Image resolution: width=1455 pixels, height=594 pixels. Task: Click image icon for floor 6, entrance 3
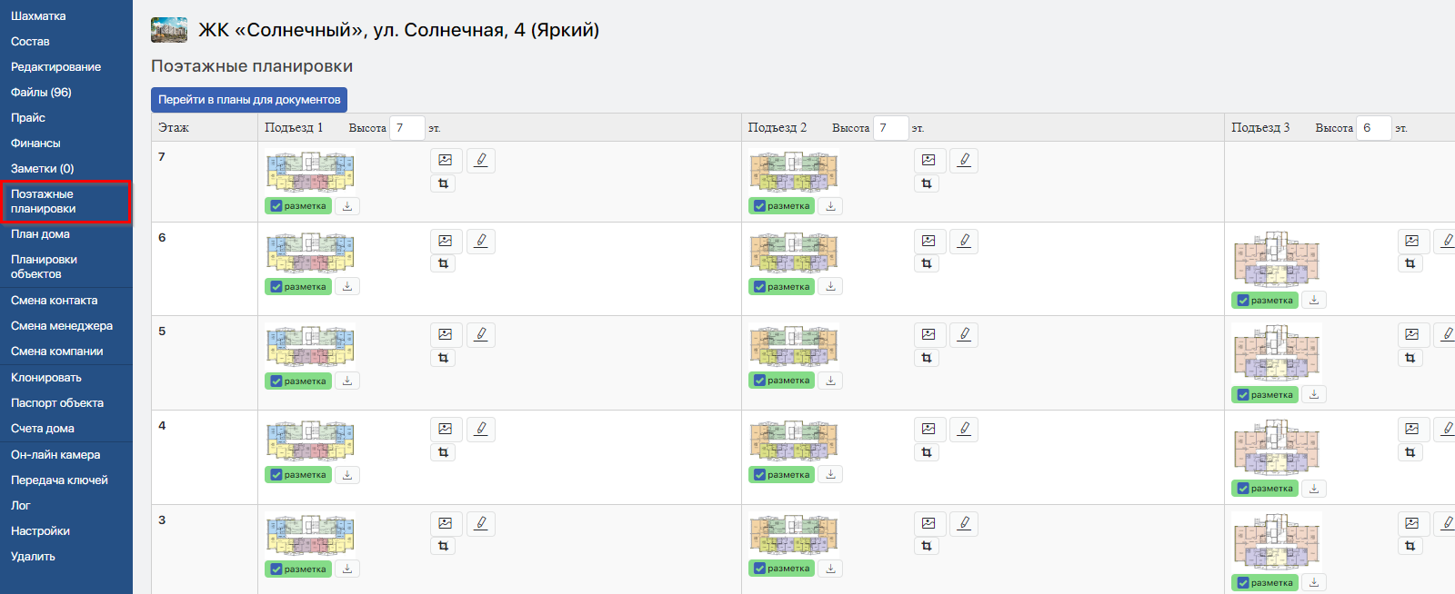1411,242
